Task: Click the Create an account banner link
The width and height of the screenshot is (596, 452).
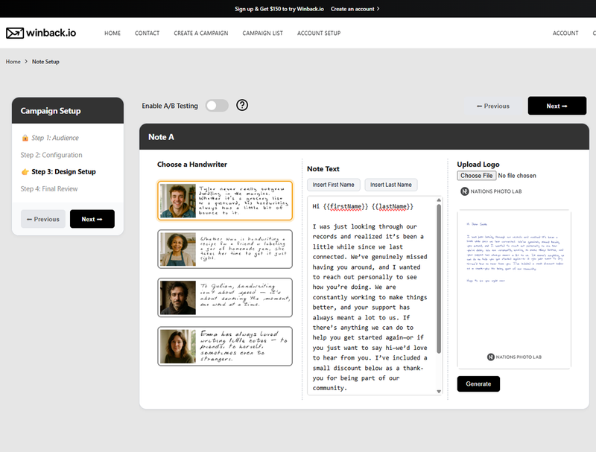Action: (355, 9)
